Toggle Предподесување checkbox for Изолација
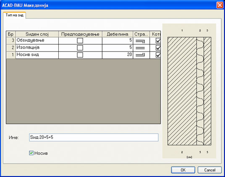 (80, 48)
